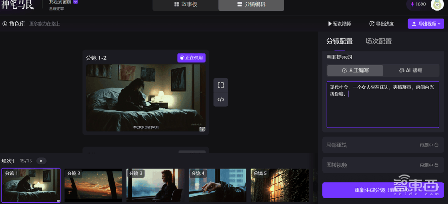Toggle the 正在使用 in-use status on 分镜 1-2
The height and width of the screenshot is (204, 448).
191,58
